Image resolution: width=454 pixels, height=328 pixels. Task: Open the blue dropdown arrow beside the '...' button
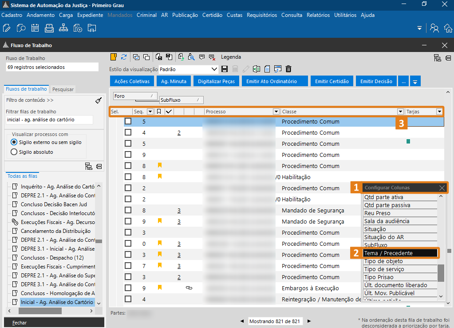415,81
